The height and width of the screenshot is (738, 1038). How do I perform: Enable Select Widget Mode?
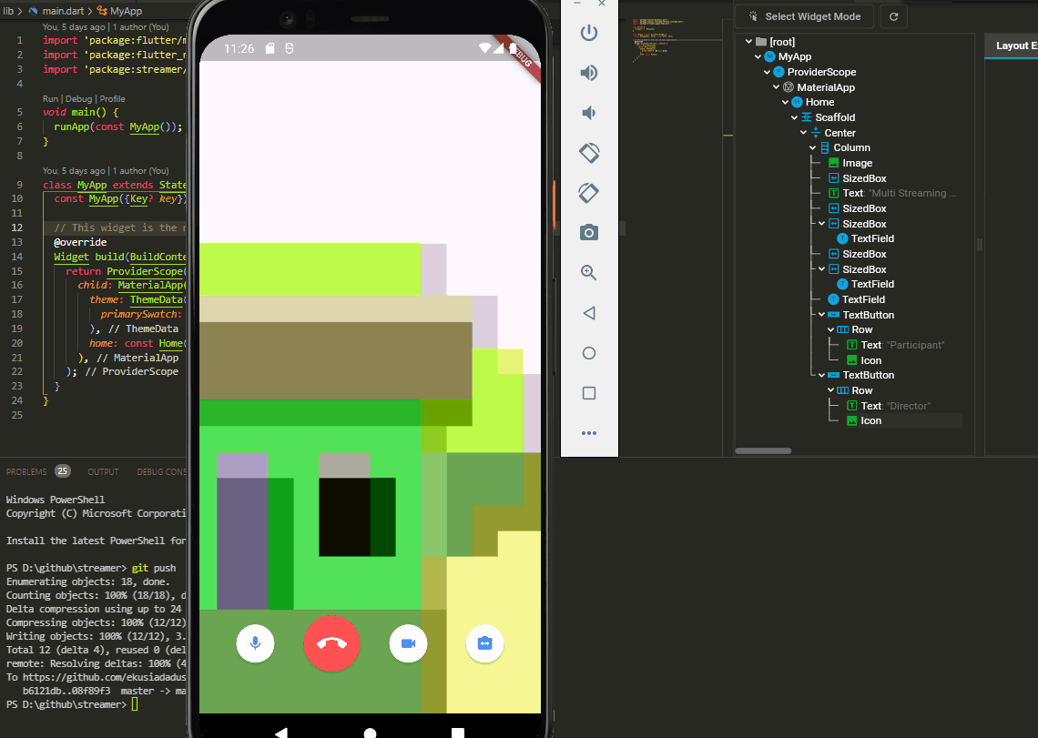(x=804, y=16)
